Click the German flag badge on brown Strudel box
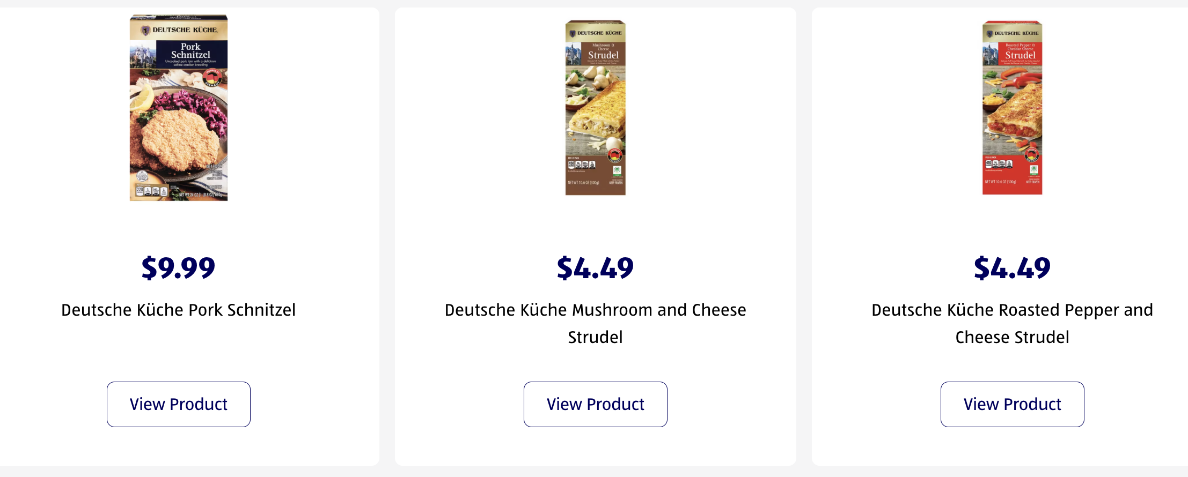The height and width of the screenshot is (477, 1188). click(x=614, y=155)
